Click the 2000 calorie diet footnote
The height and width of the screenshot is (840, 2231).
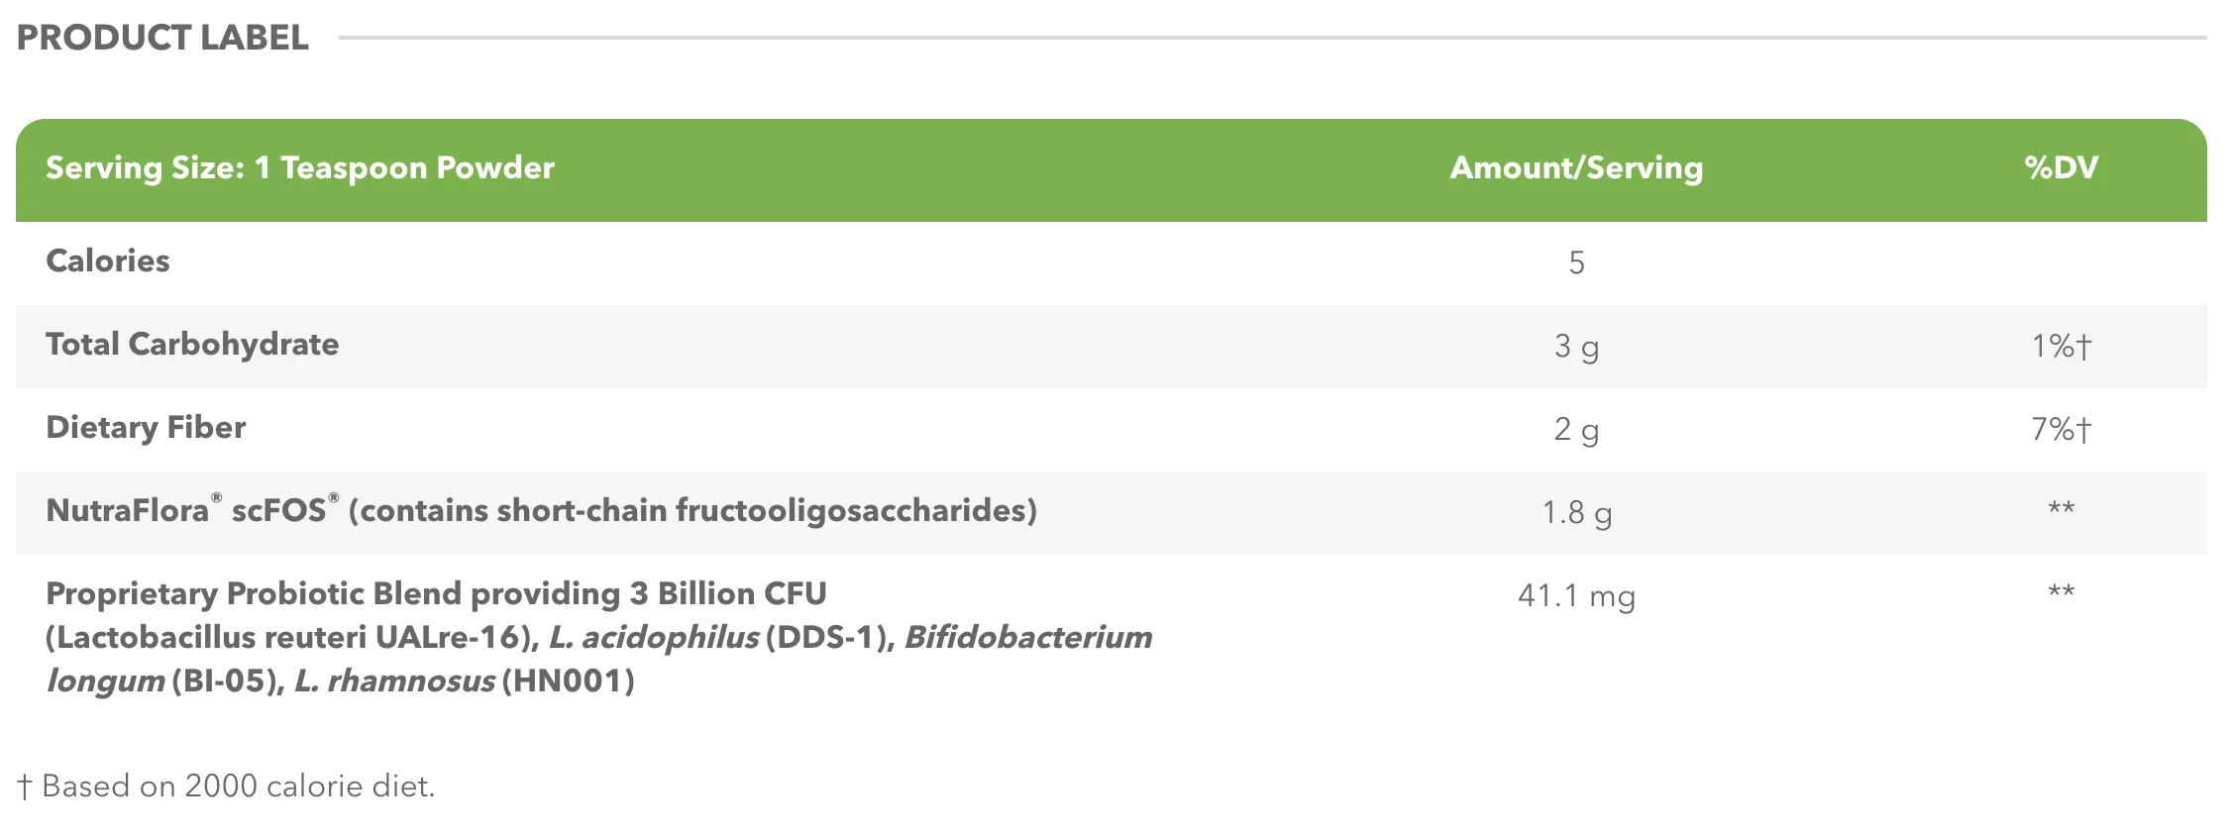coord(226,787)
